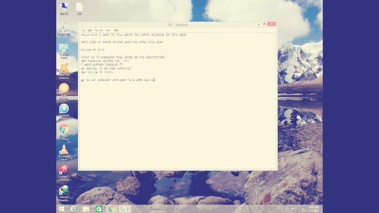
Task: Launch the Internet Download Manager shortcut
Action: point(64,193)
